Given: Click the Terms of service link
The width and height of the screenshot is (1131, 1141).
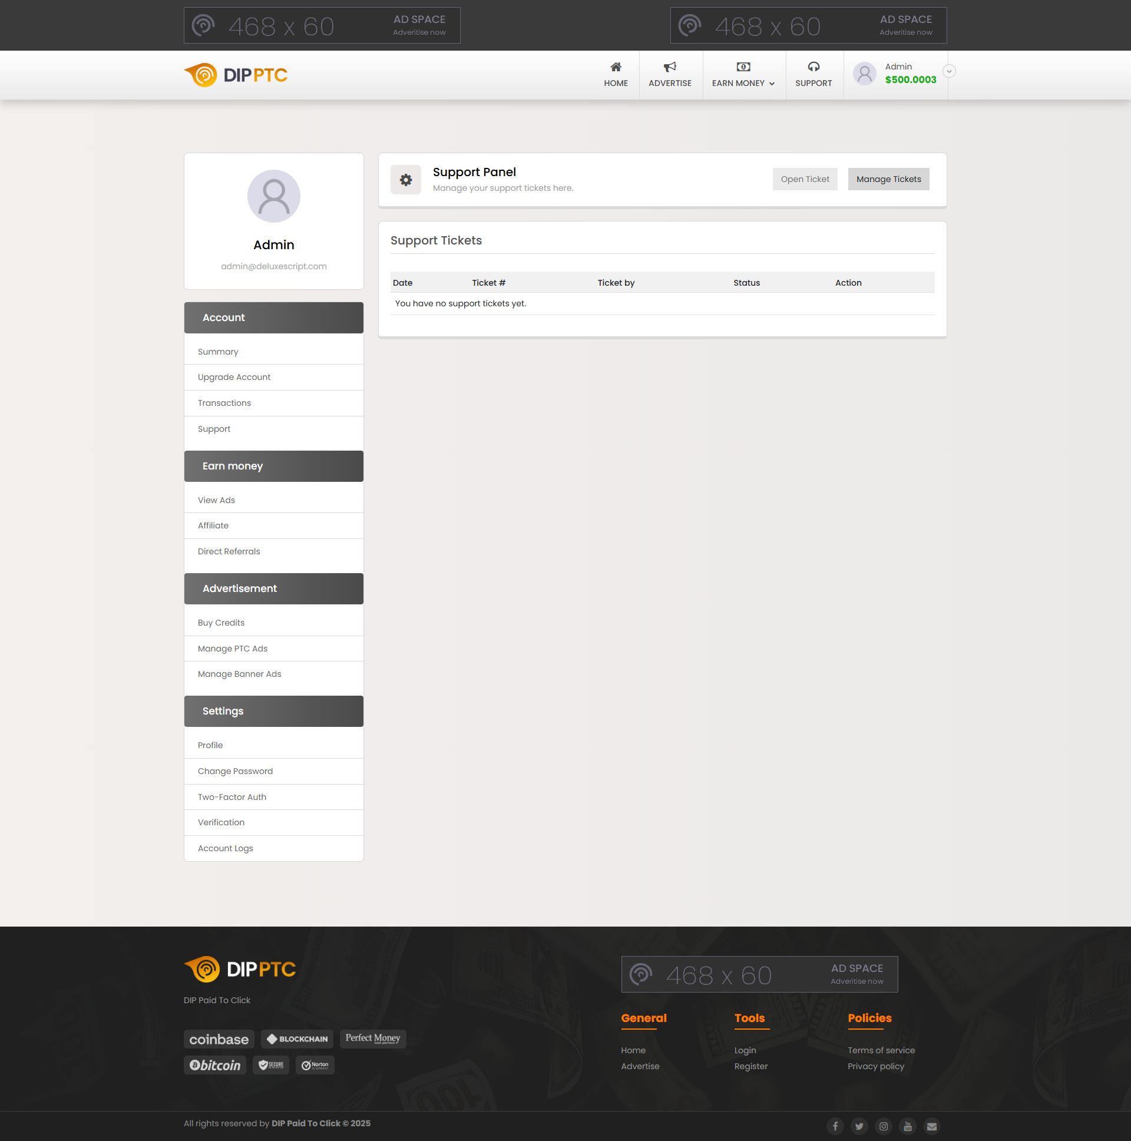Looking at the screenshot, I should click(881, 1050).
